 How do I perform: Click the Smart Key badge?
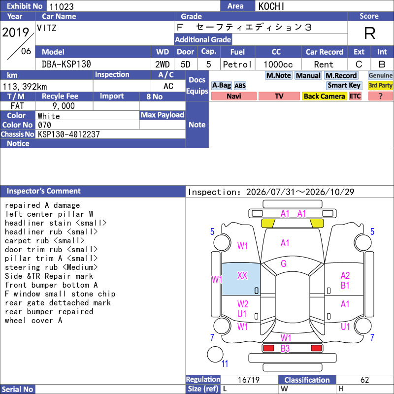[x=344, y=85]
